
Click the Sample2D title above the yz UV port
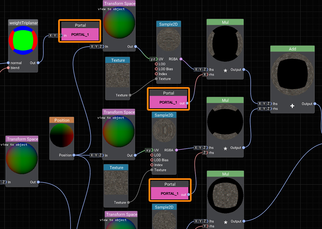(168, 24)
